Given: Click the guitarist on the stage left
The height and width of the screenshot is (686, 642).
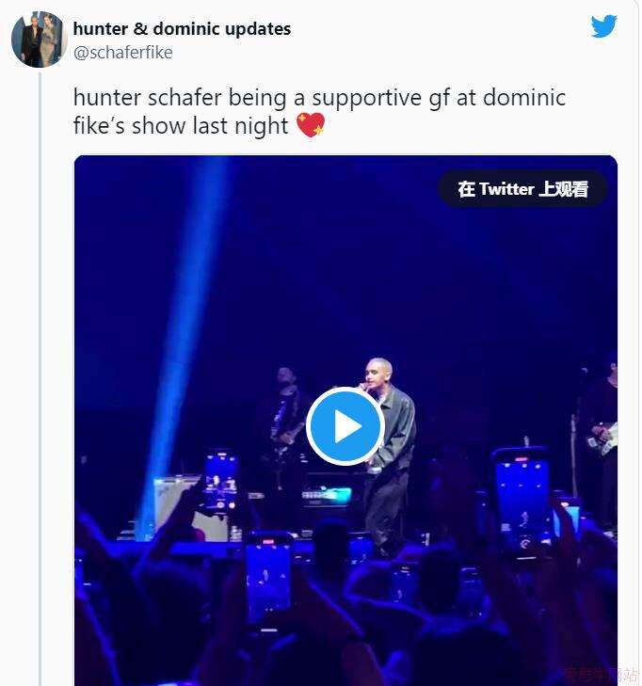Looking at the screenshot, I should pyautogui.click(x=285, y=423).
